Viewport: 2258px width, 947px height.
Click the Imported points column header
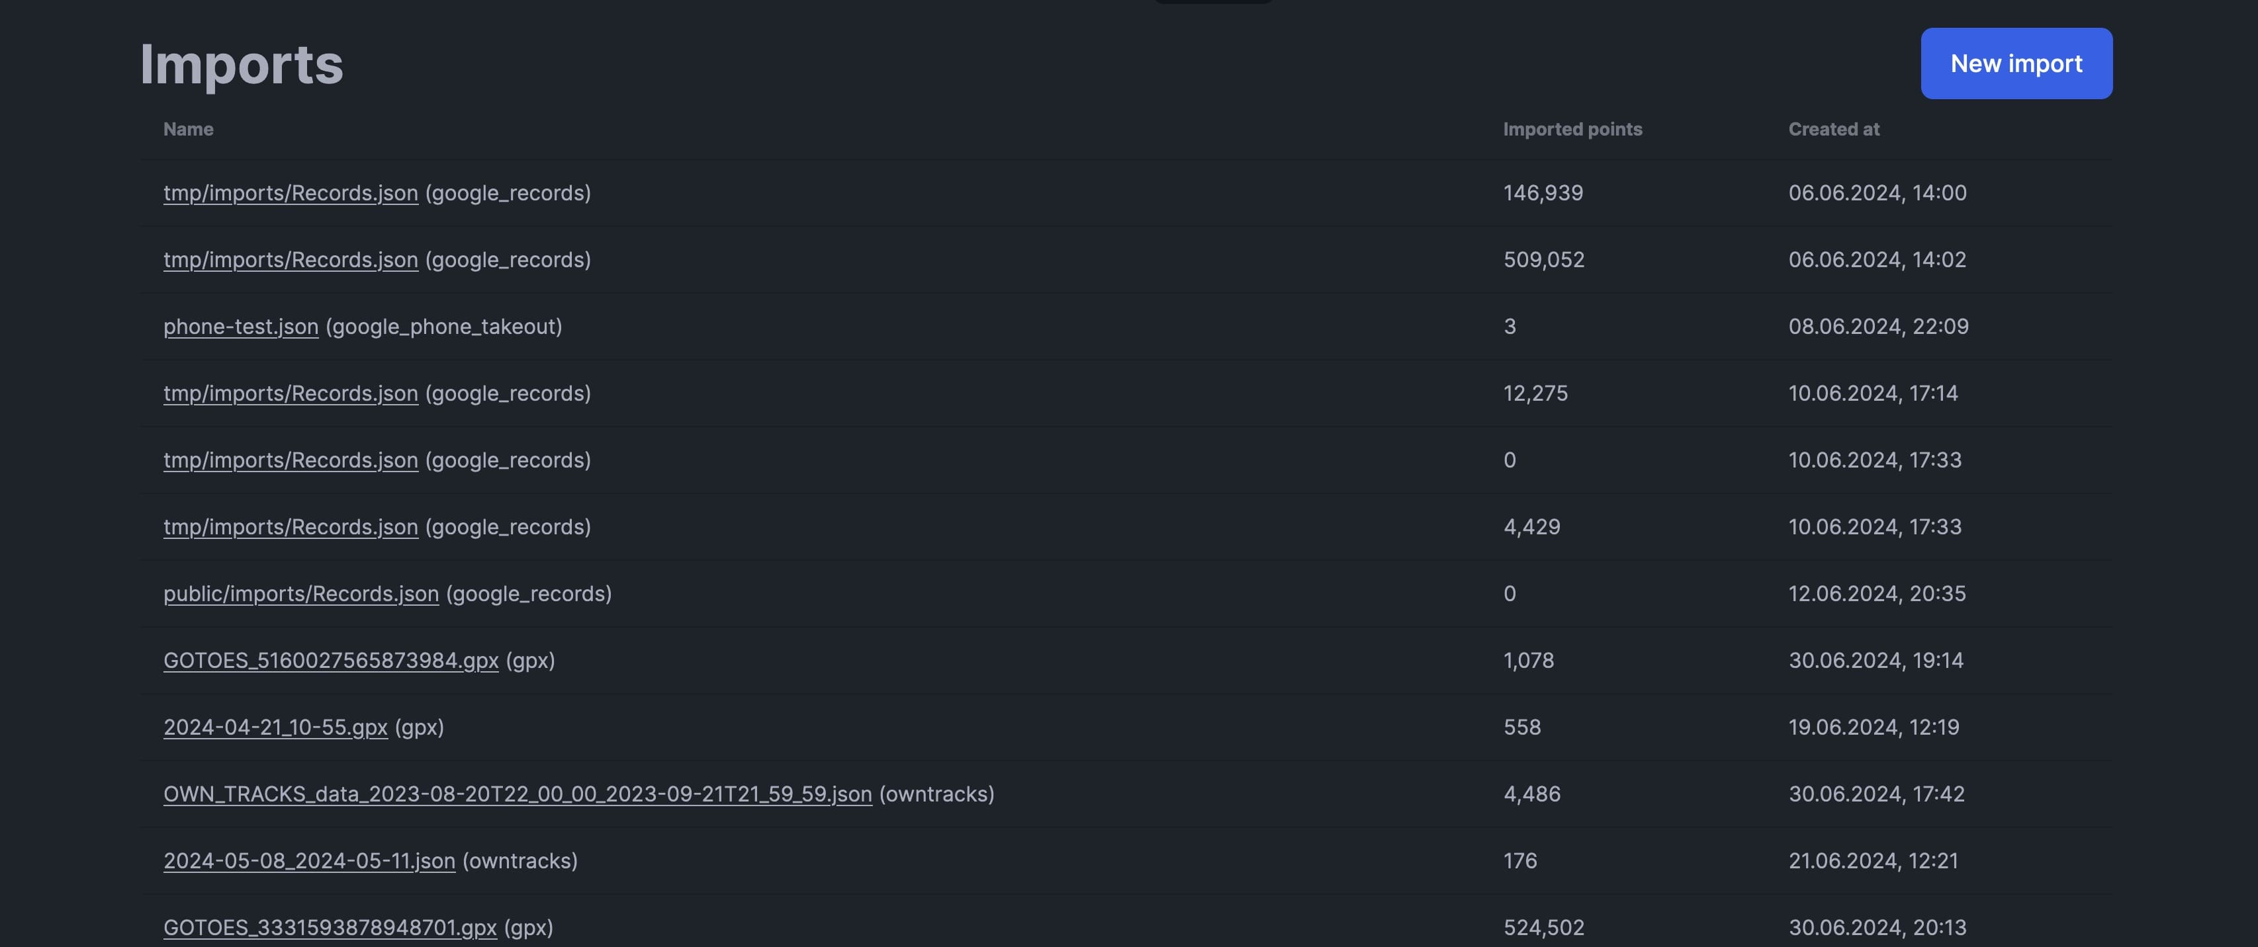[1572, 129]
